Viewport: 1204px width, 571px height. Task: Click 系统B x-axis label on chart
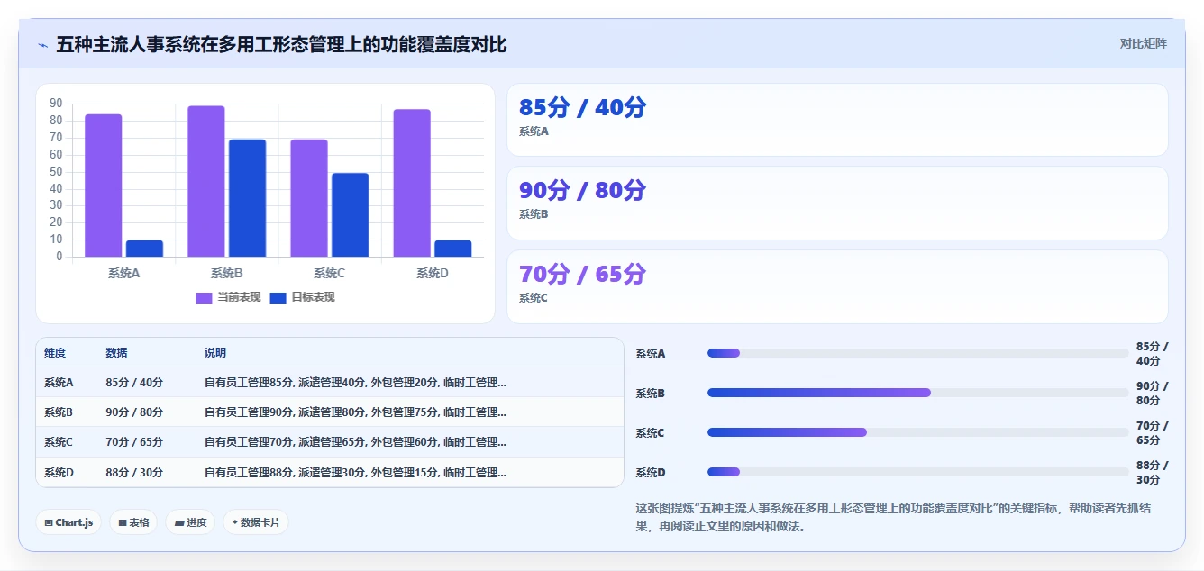[x=226, y=274]
